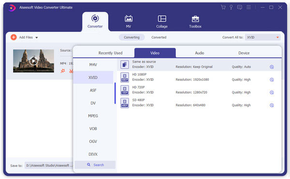Open the Toolbox tab
This screenshot has height=179, width=290.
(195, 21)
